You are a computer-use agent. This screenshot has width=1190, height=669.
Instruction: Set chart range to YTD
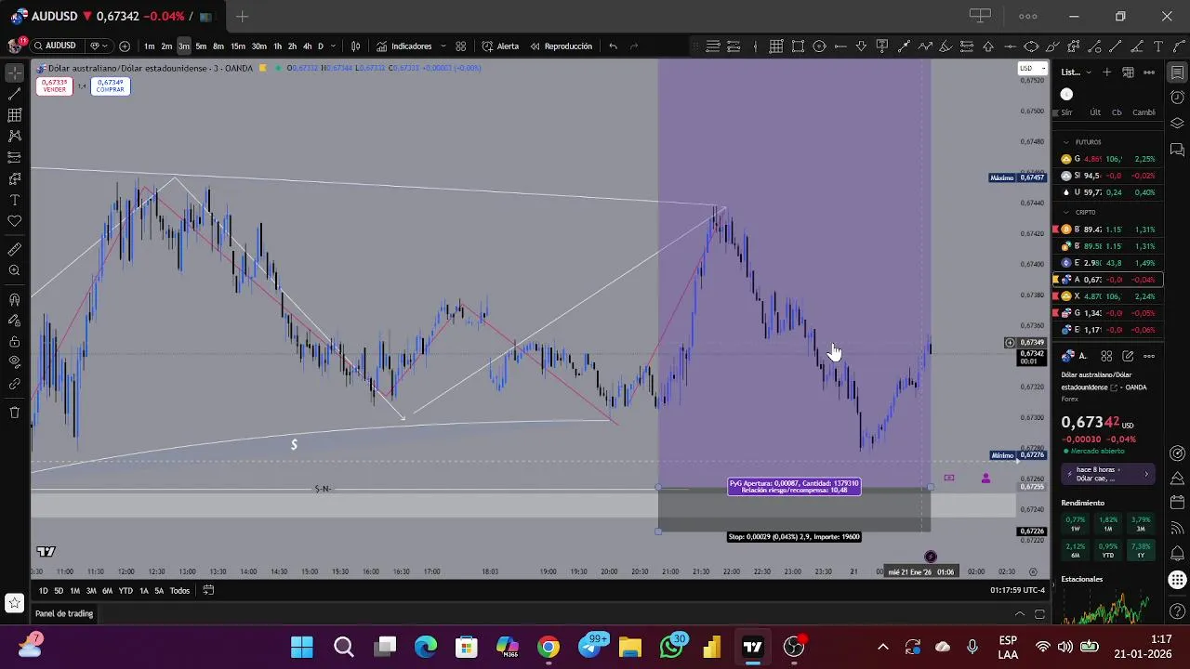point(126,591)
